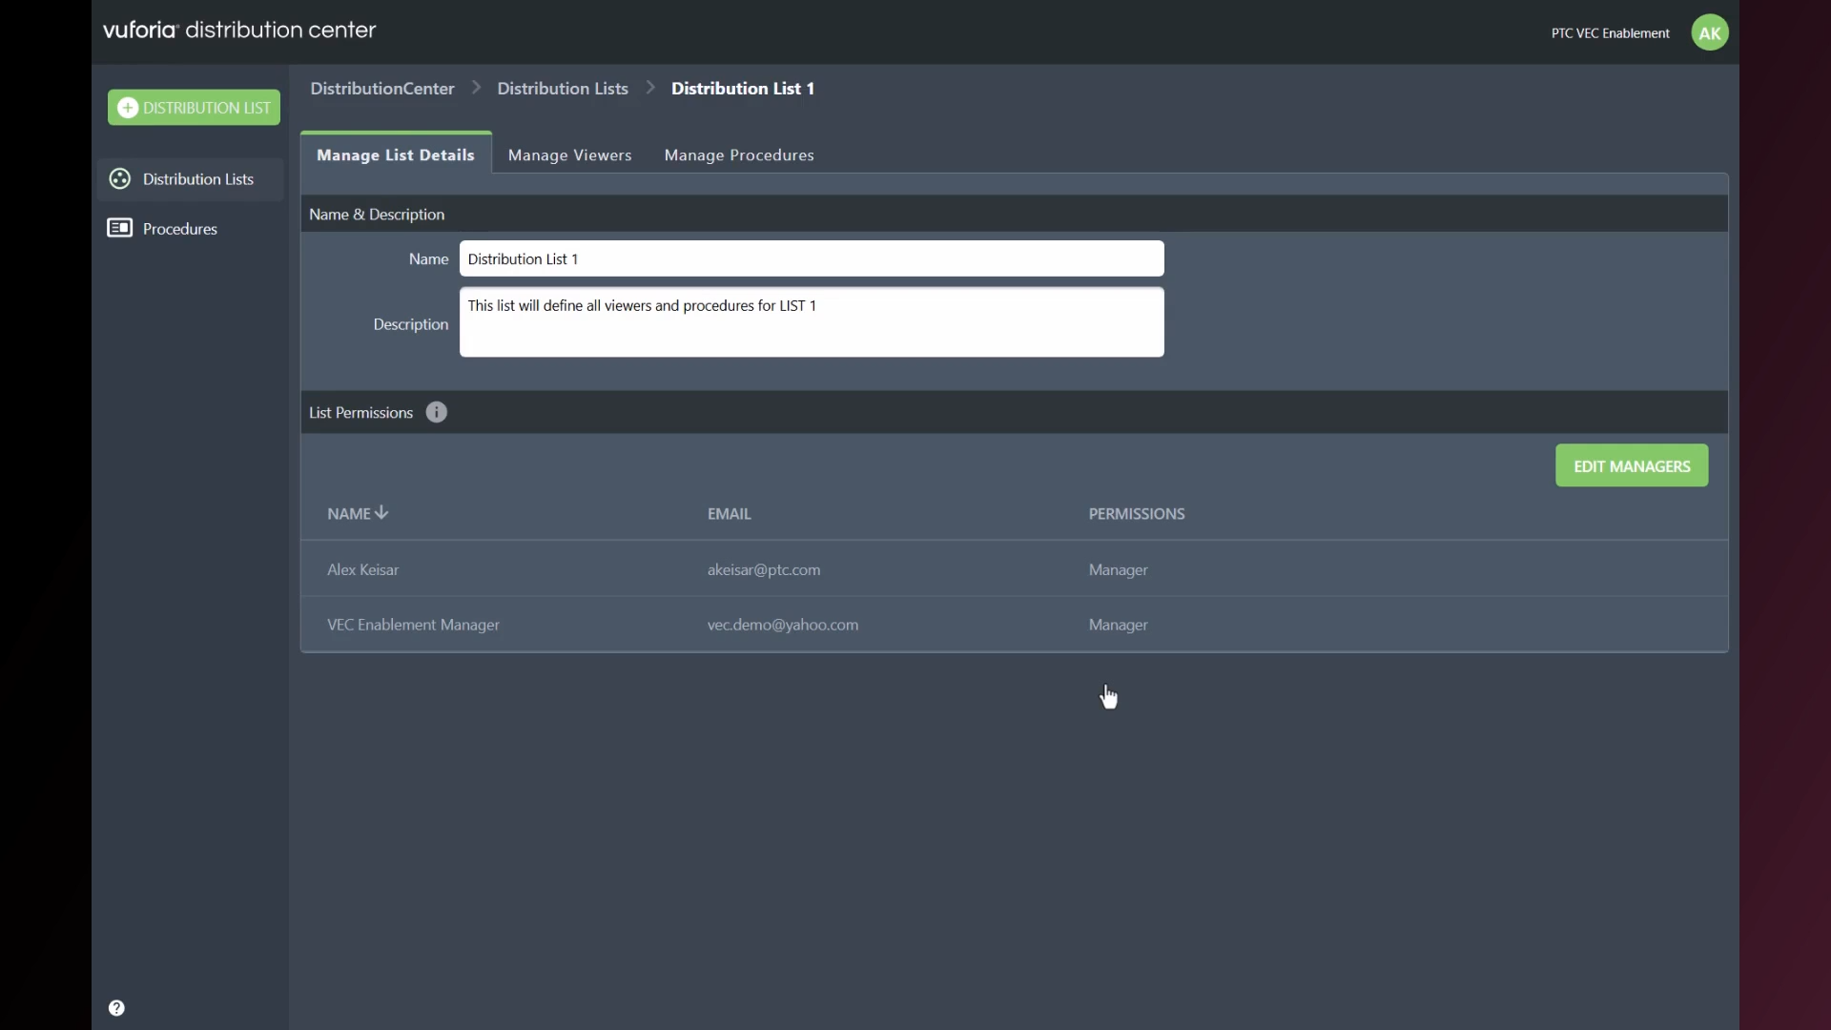Open Distribution Lists in sidebar
This screenshot has height=1030, width=1831.
point(190,179)
